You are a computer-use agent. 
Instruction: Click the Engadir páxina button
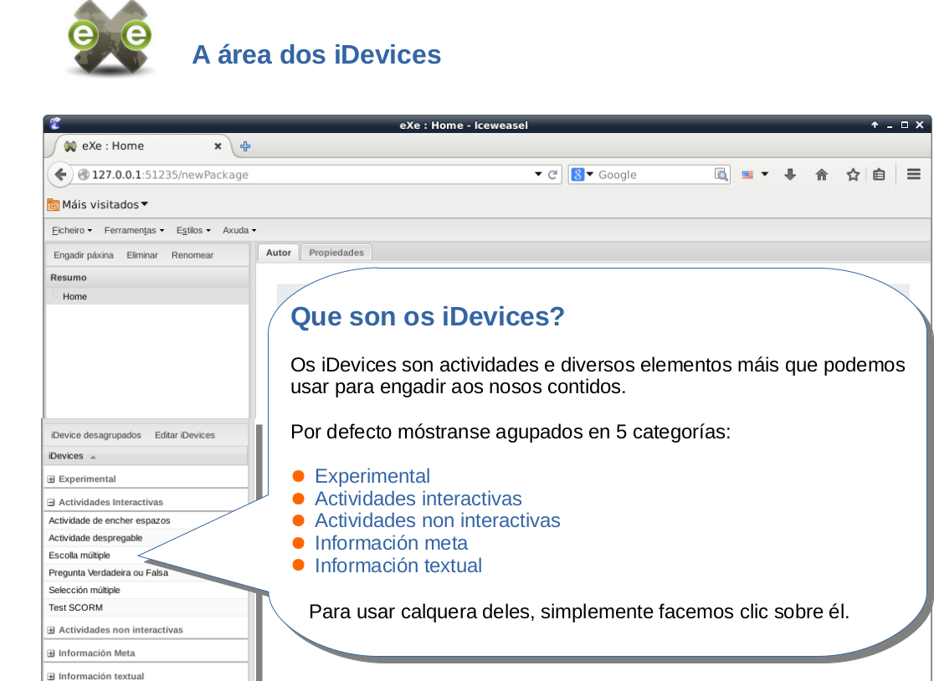[x=83, y=255]
